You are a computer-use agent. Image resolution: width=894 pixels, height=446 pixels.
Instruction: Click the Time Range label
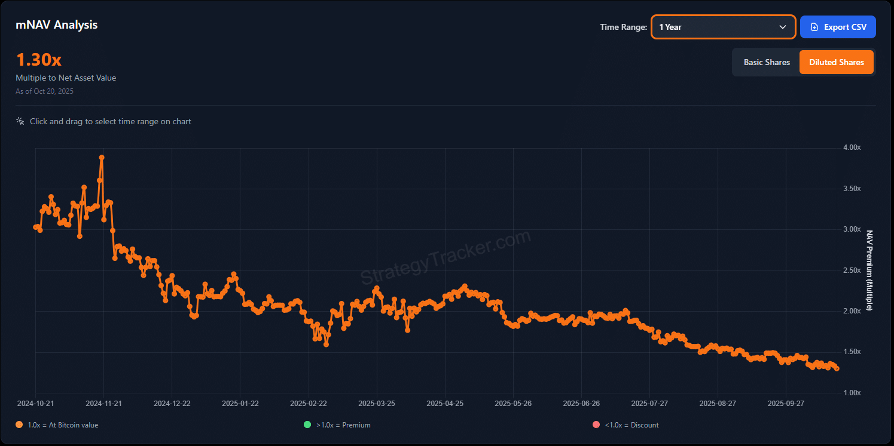pyautogui.click(x=623, y=27)
